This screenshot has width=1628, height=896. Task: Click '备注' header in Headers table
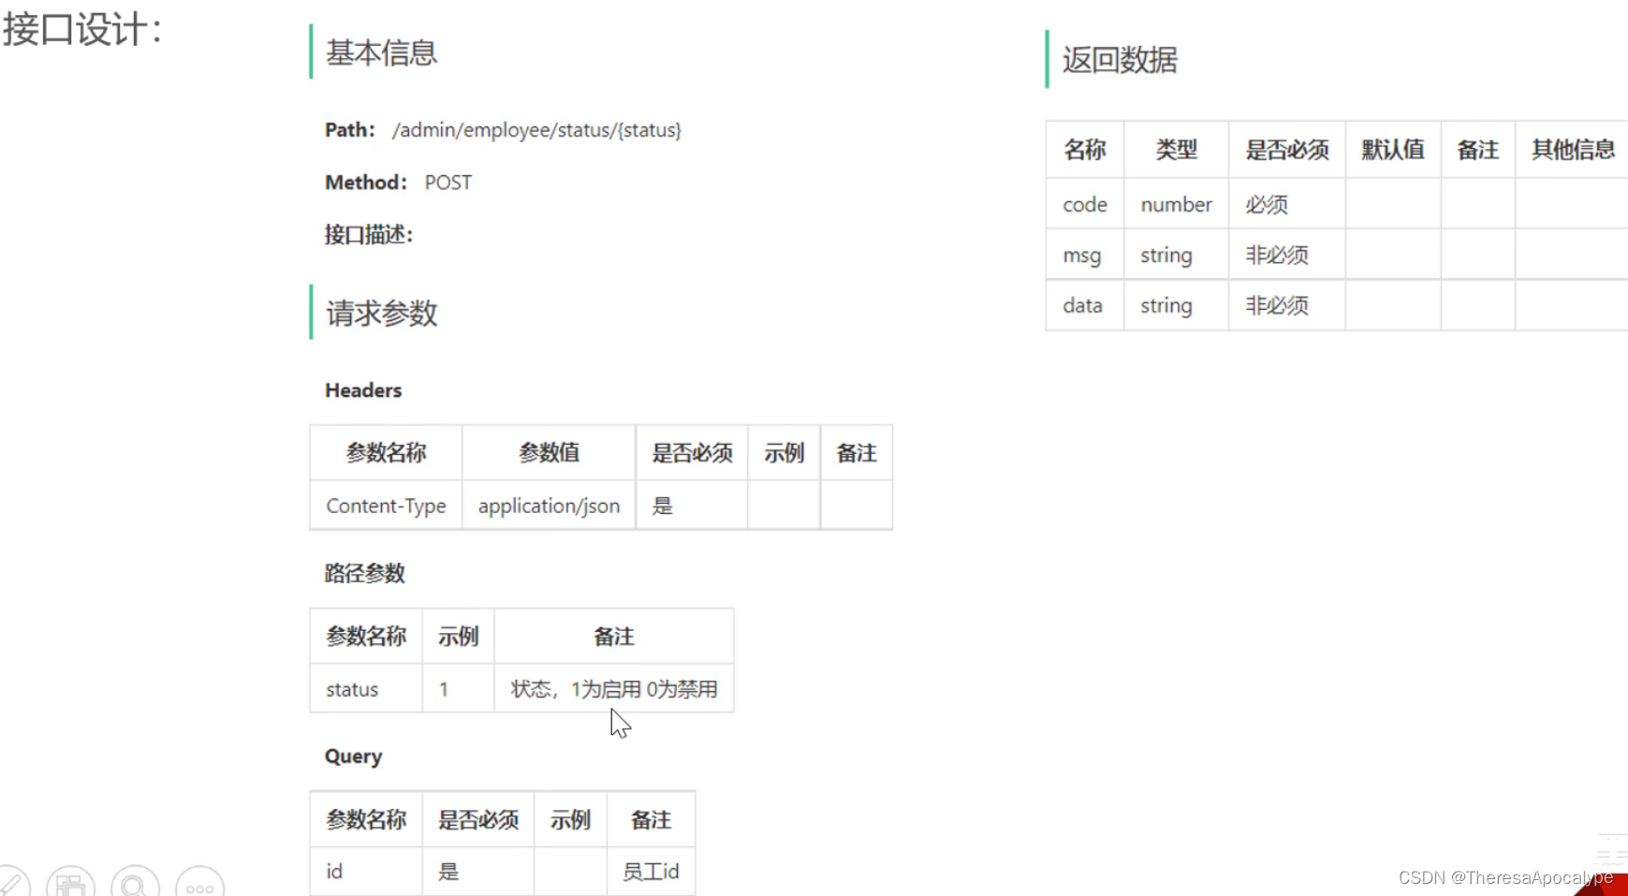click(x=856, y=453)
